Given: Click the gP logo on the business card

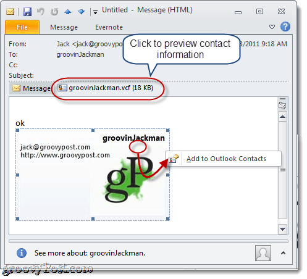Looking at the screenshot, I should pyautogui.click(x=128, y=180).
